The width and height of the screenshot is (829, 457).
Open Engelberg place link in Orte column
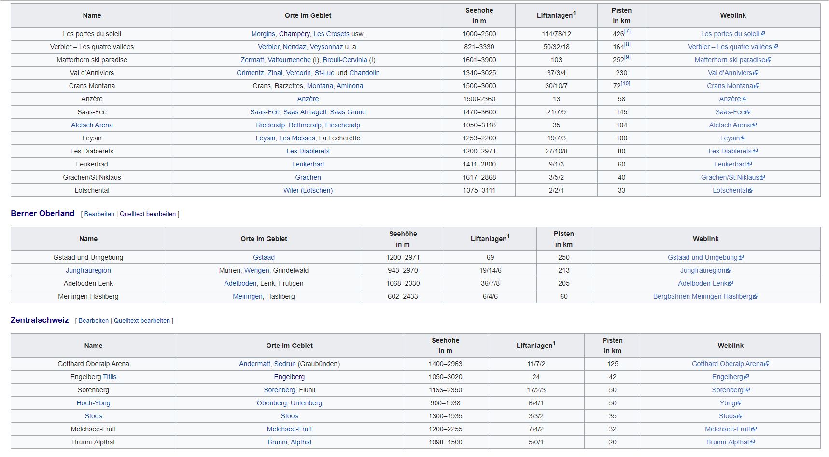coord(289,377)
